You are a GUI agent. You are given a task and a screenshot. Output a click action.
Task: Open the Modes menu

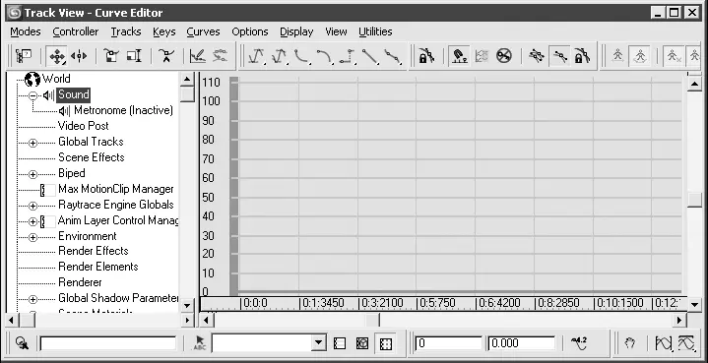point(26,31)
